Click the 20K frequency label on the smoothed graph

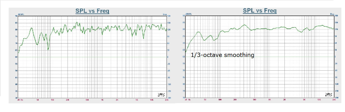(x=334, y=99)
